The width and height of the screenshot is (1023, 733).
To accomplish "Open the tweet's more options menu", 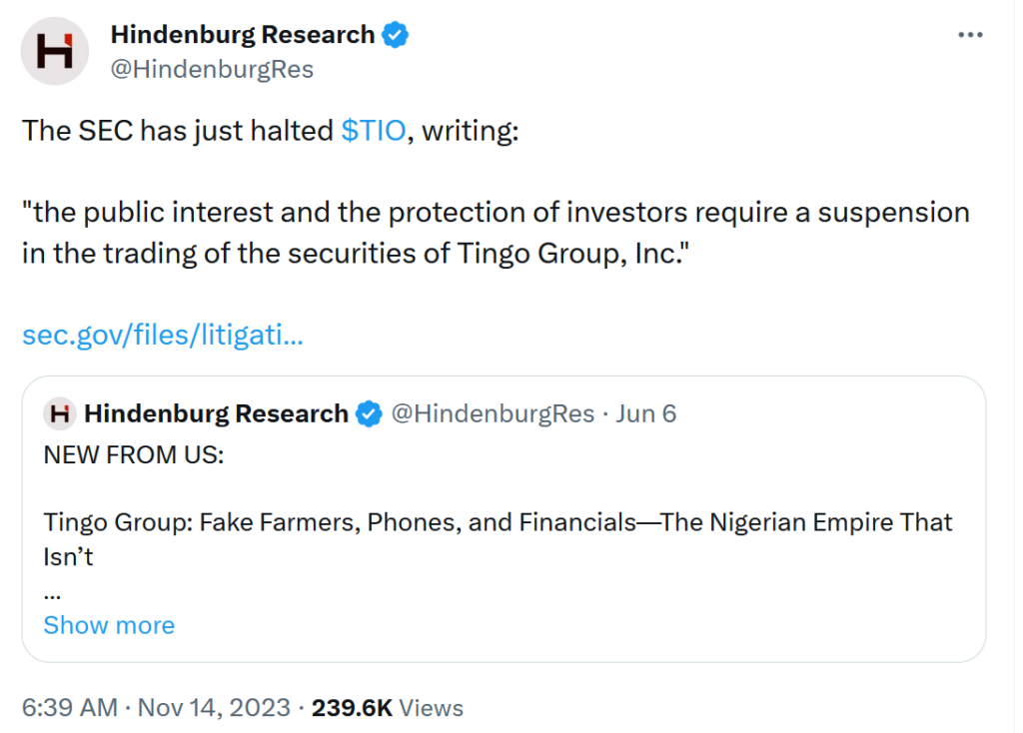I will [x=970, y=35].
